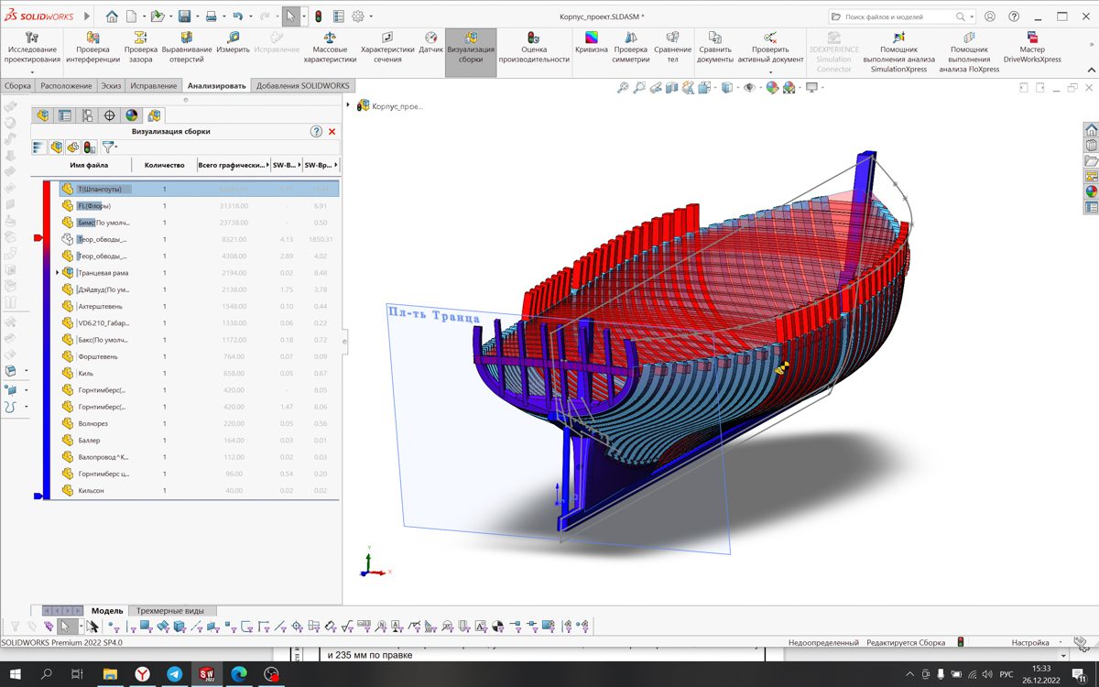
Task: Click the Sensor (Датчик) tool
Action: [x=431, y=43]
